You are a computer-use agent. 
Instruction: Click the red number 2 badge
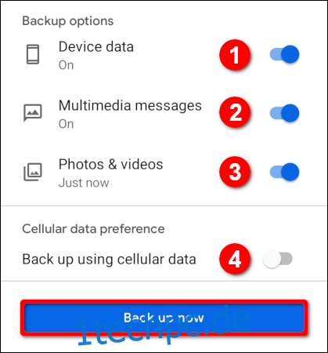235,112
